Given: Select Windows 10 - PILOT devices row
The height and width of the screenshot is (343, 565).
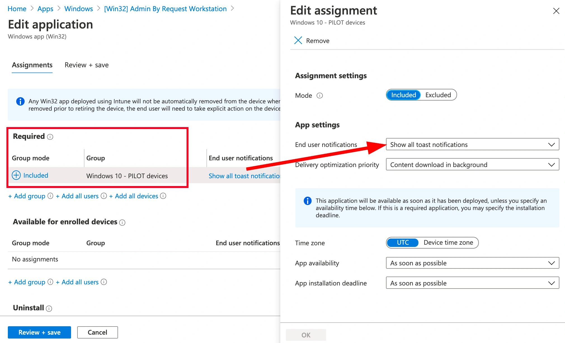Looking at the screenshot, I should pos(127,176).
